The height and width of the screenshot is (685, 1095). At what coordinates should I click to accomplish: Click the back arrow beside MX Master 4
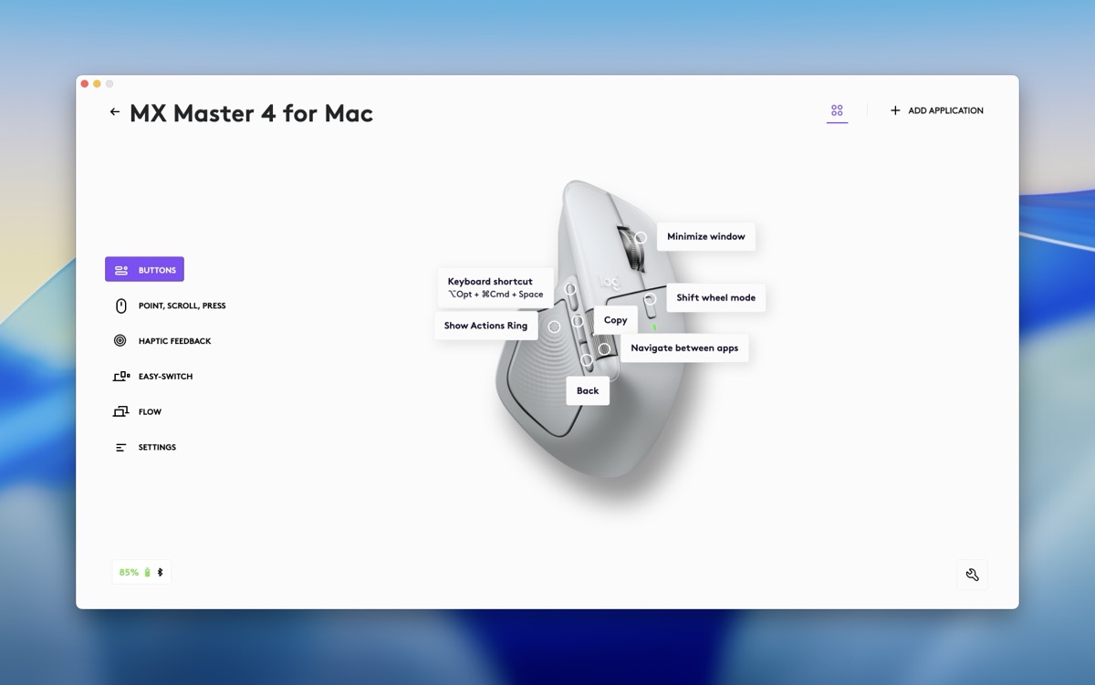(x=114, y=112)
